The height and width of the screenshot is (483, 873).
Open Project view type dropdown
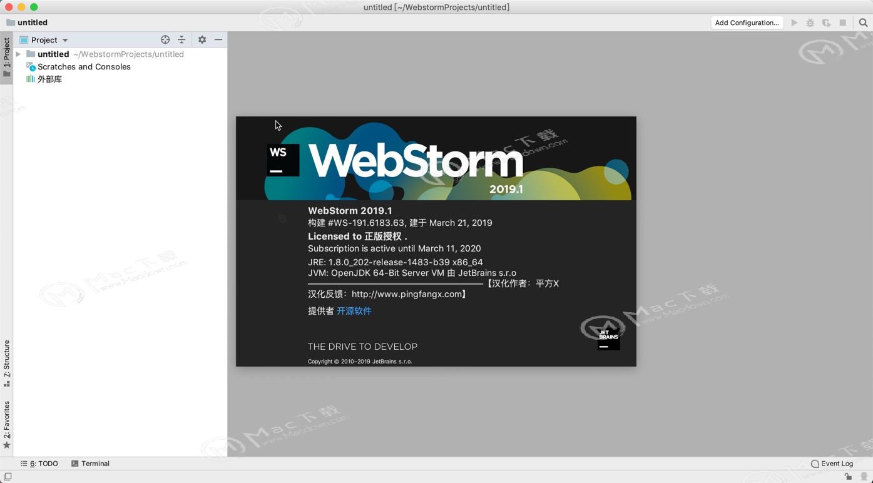[44, 39]
